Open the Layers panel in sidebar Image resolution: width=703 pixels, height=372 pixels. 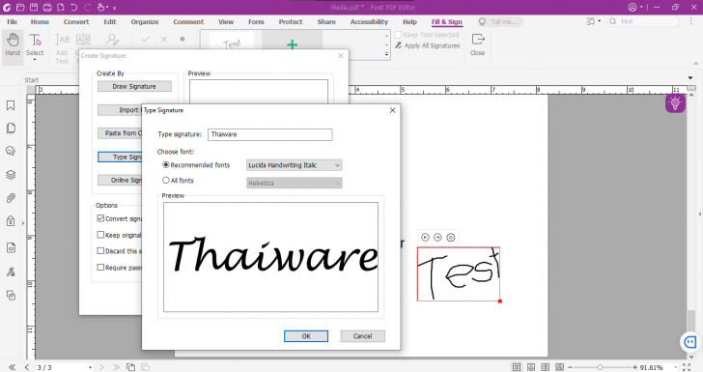click(11, 175)
